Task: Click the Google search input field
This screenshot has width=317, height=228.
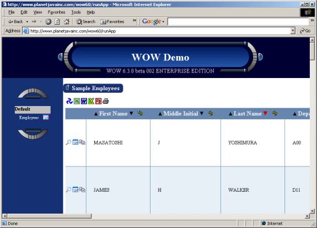Action: click(x=238, y=21)
